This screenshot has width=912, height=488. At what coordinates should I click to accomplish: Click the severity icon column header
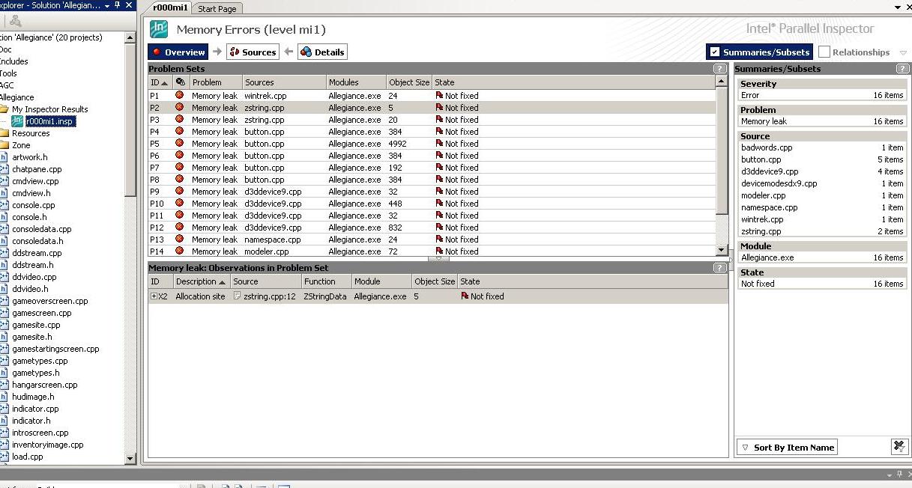point(180,82)
